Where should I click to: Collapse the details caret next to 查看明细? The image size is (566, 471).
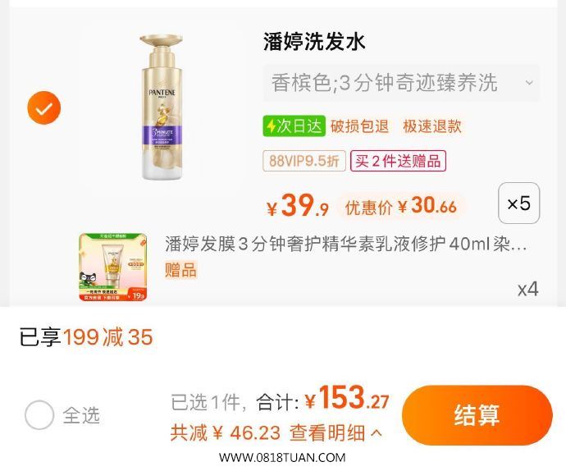(x=377, y=432)
